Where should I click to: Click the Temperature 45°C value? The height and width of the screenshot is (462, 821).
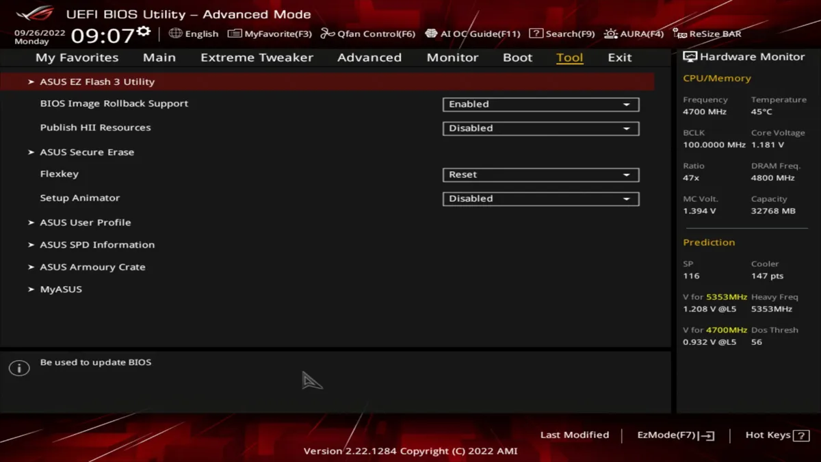(x=761, y=112)
